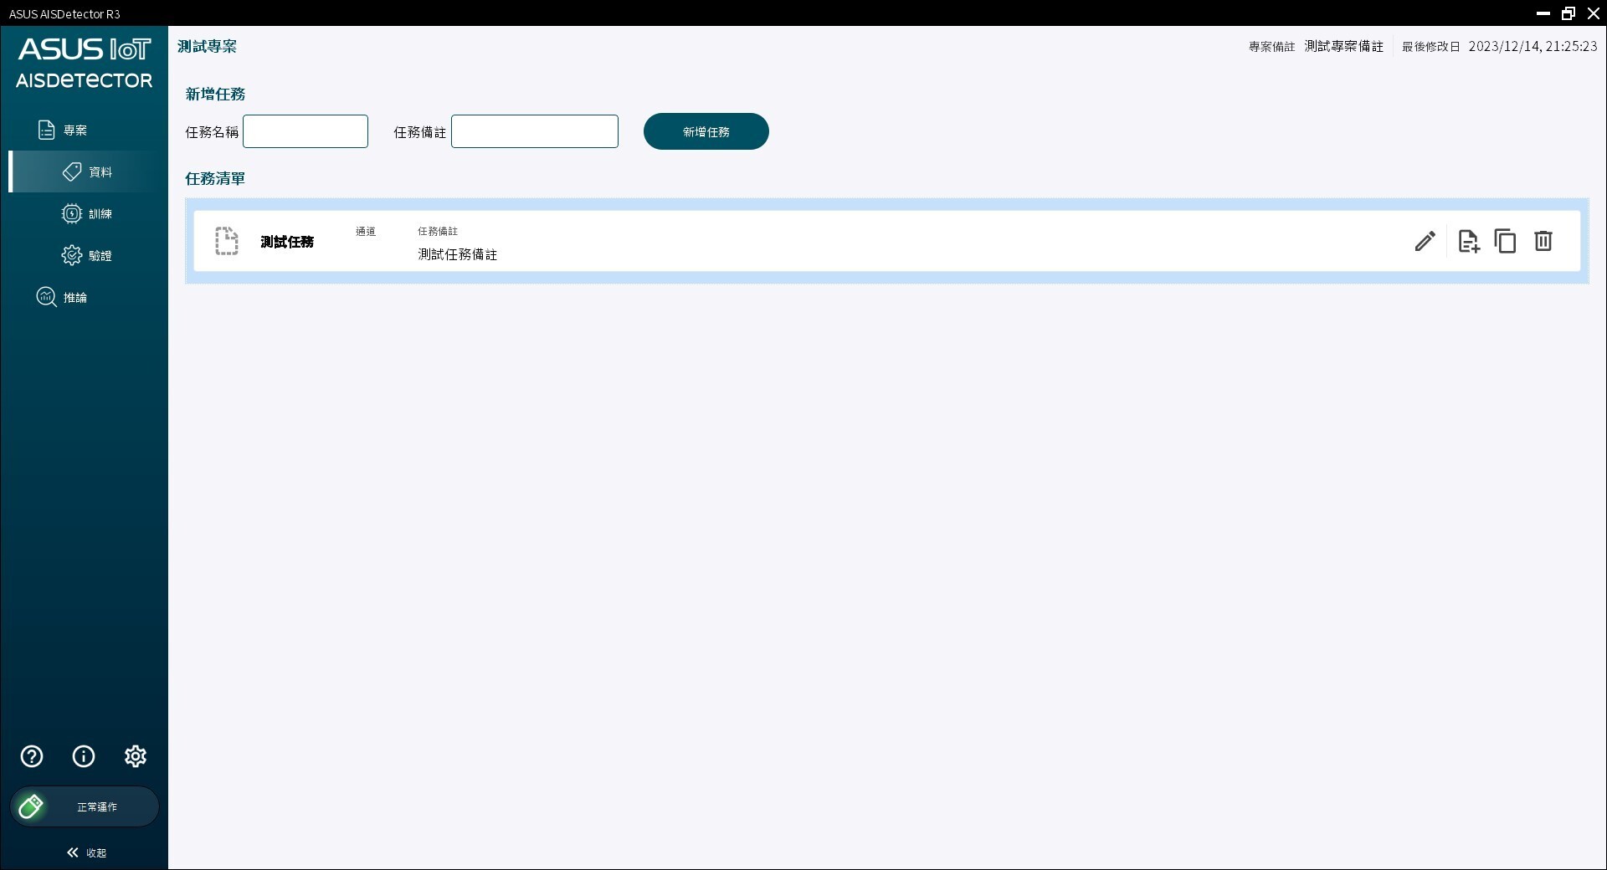Click the 任務備註 input field

pos(533,131)
